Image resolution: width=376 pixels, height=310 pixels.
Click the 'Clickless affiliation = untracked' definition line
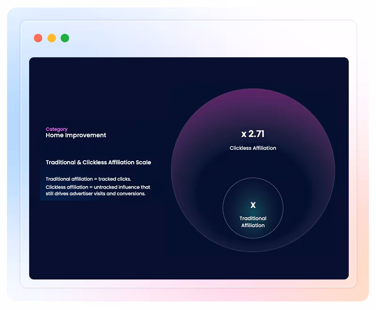[x=98, y=187]
